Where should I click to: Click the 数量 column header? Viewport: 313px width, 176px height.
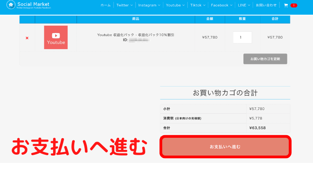pyautogui.click(x=242, y=19)
